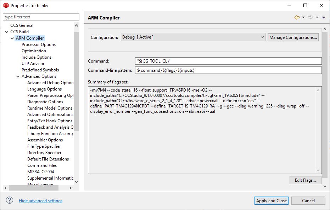Click the tree horizontal scrollbar thumb
Screen dimensions: 330x210
pyautogui.click(x=34, y=188)
